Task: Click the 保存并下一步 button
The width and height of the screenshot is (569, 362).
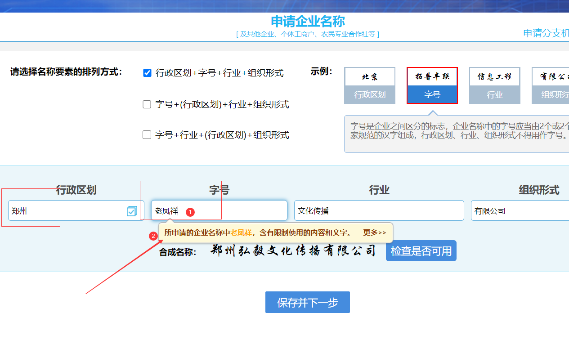Action: (x=307, y=302)
